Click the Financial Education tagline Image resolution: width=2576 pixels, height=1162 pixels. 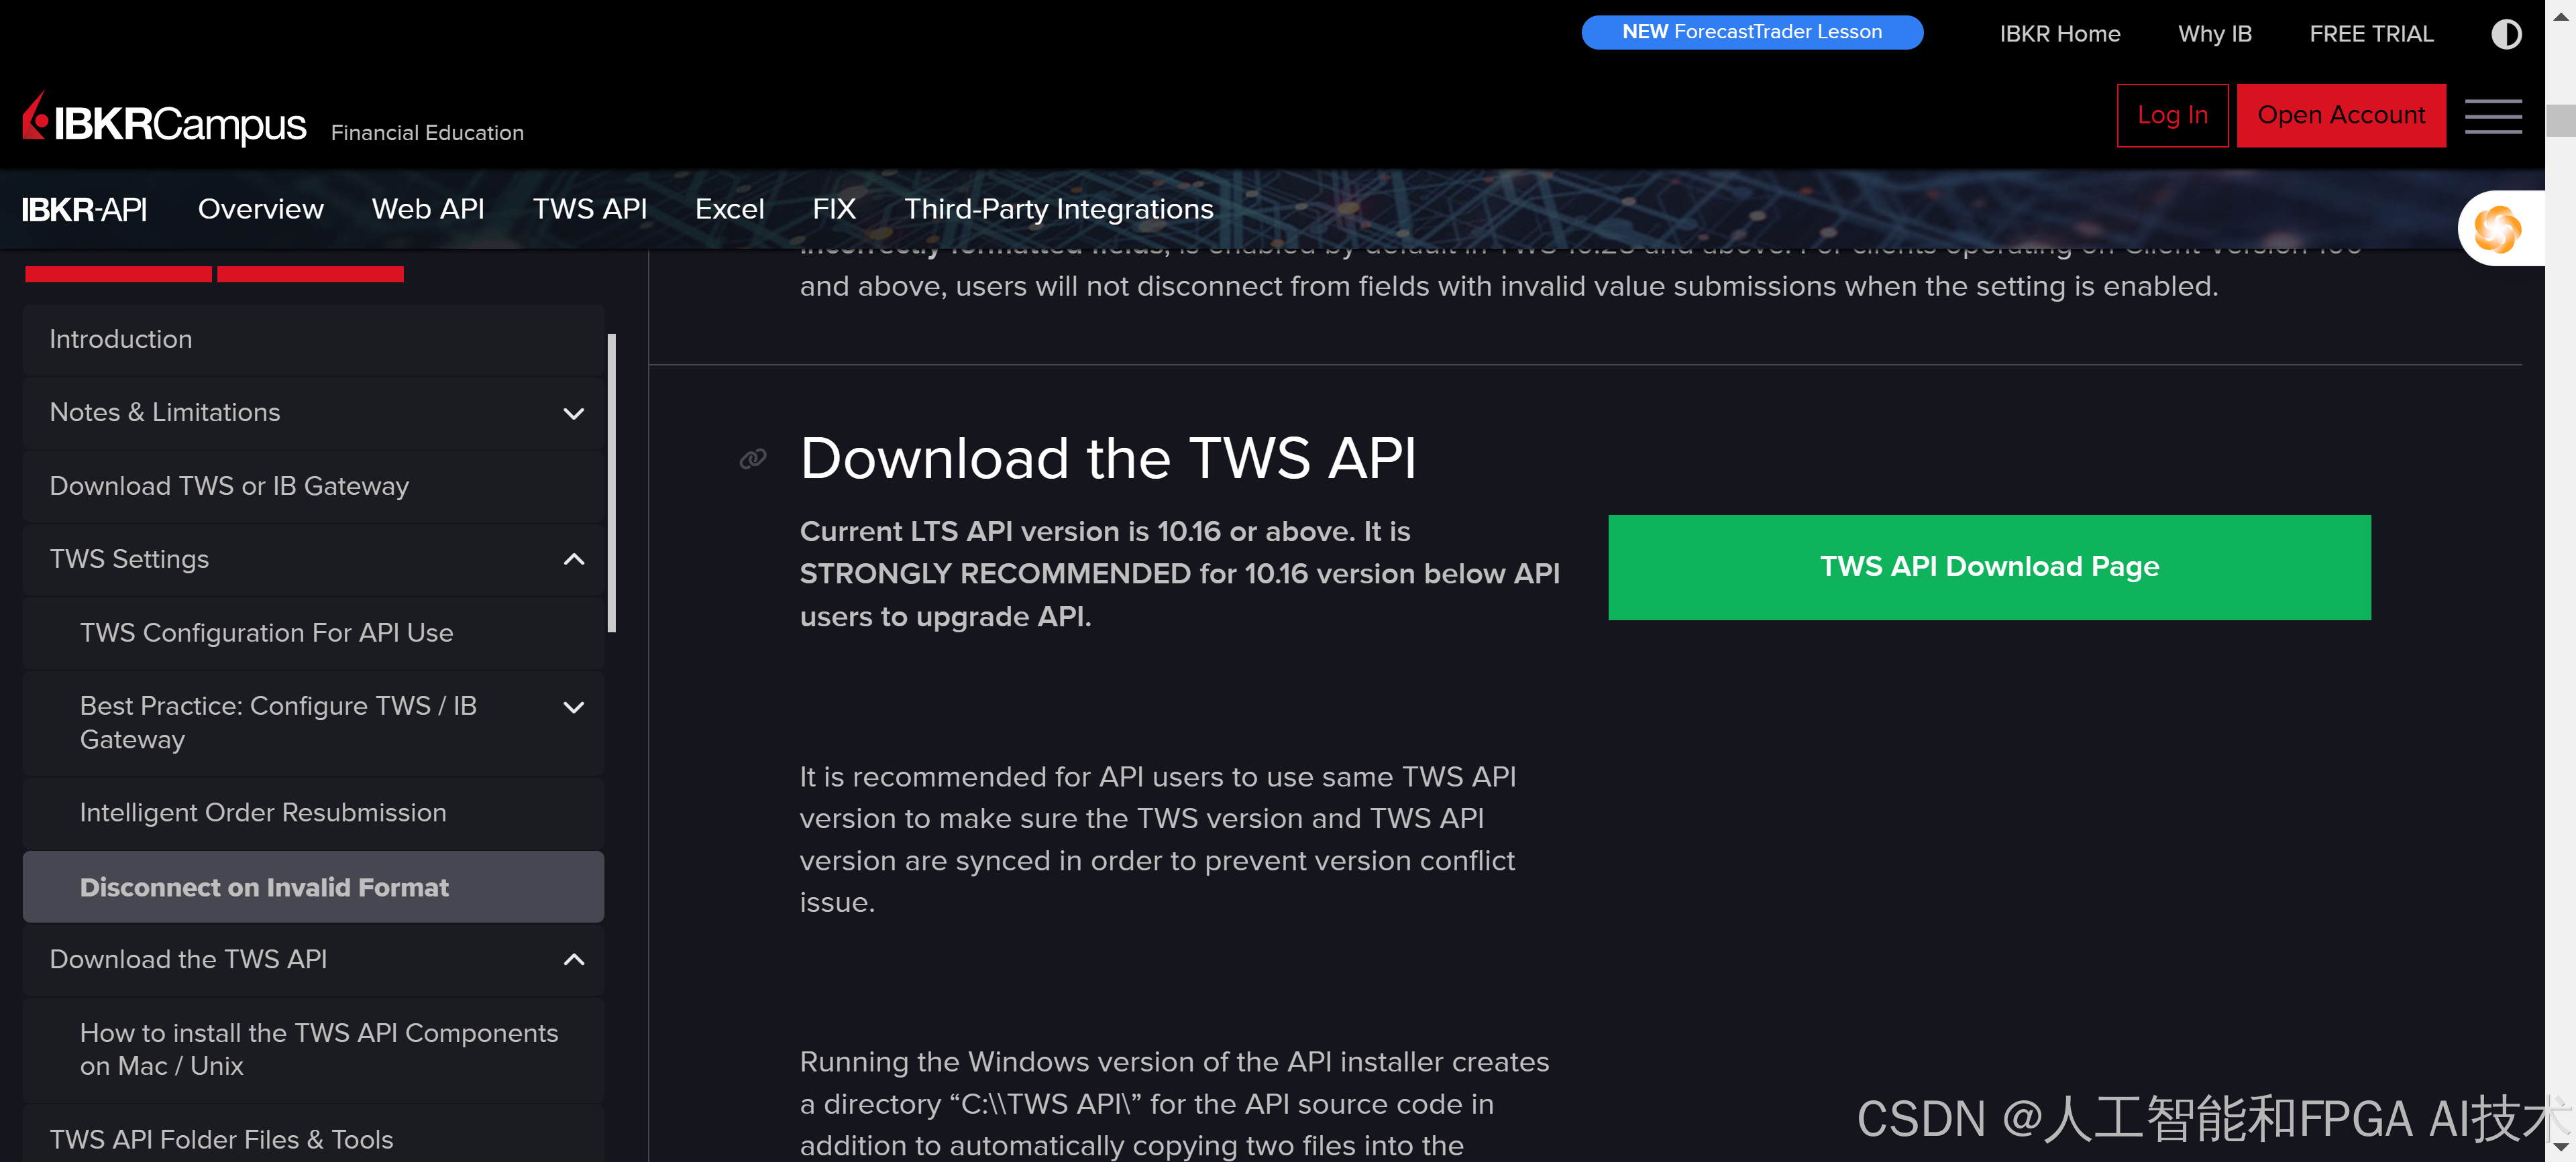427,133
